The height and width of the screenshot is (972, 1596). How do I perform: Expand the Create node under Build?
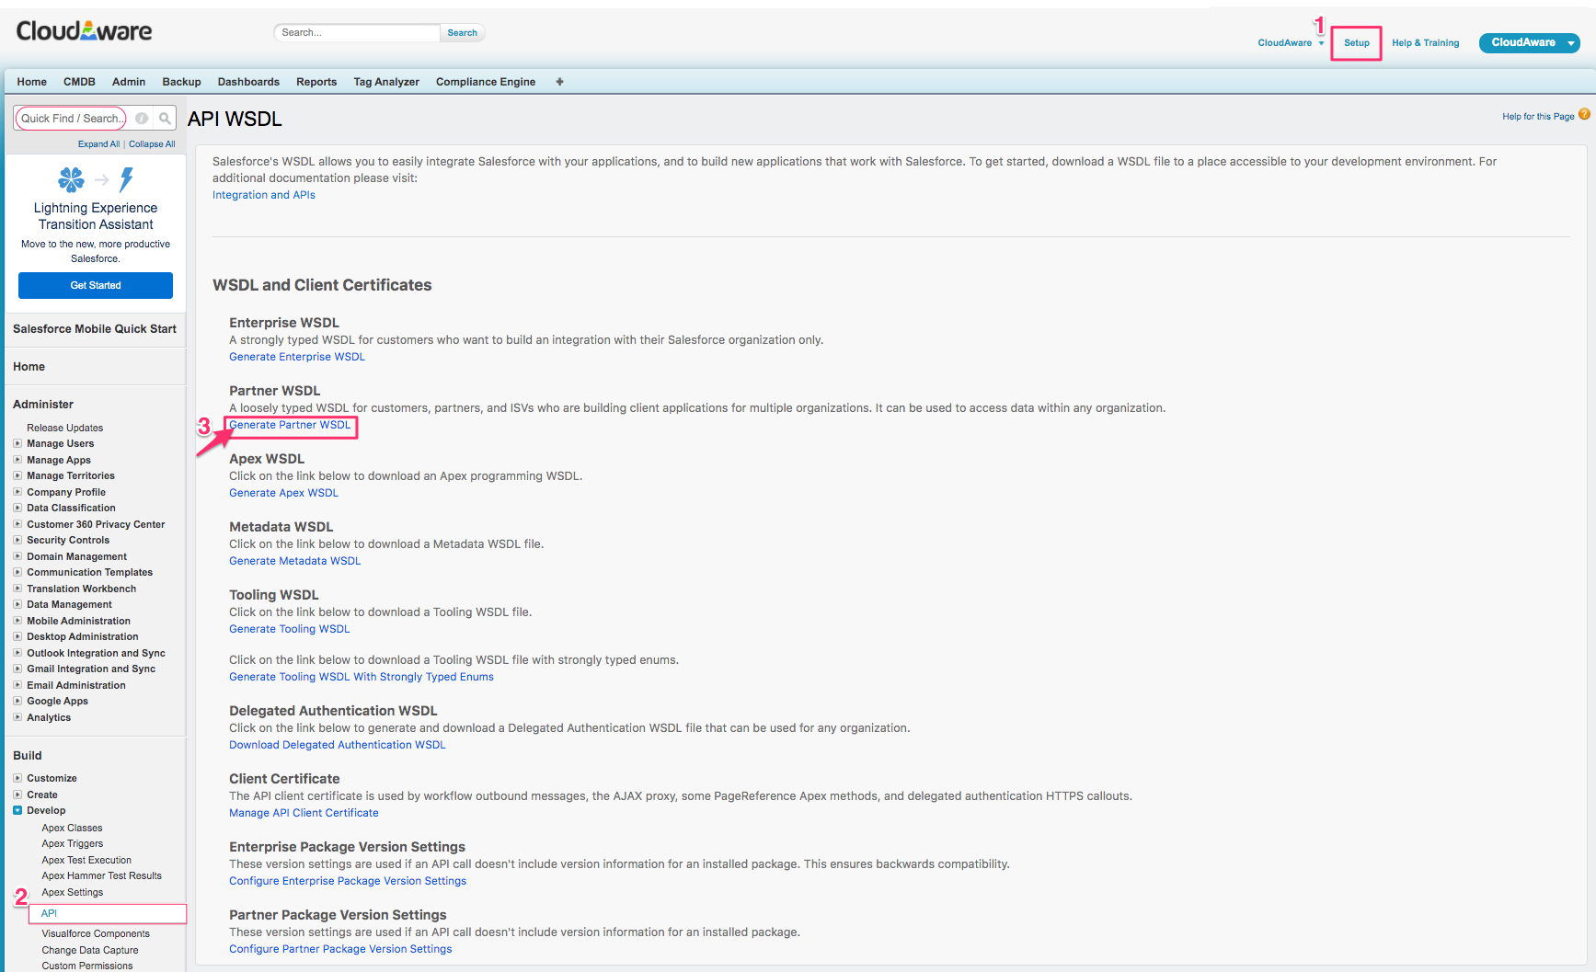pyautogui.click(x=17, y=795)
